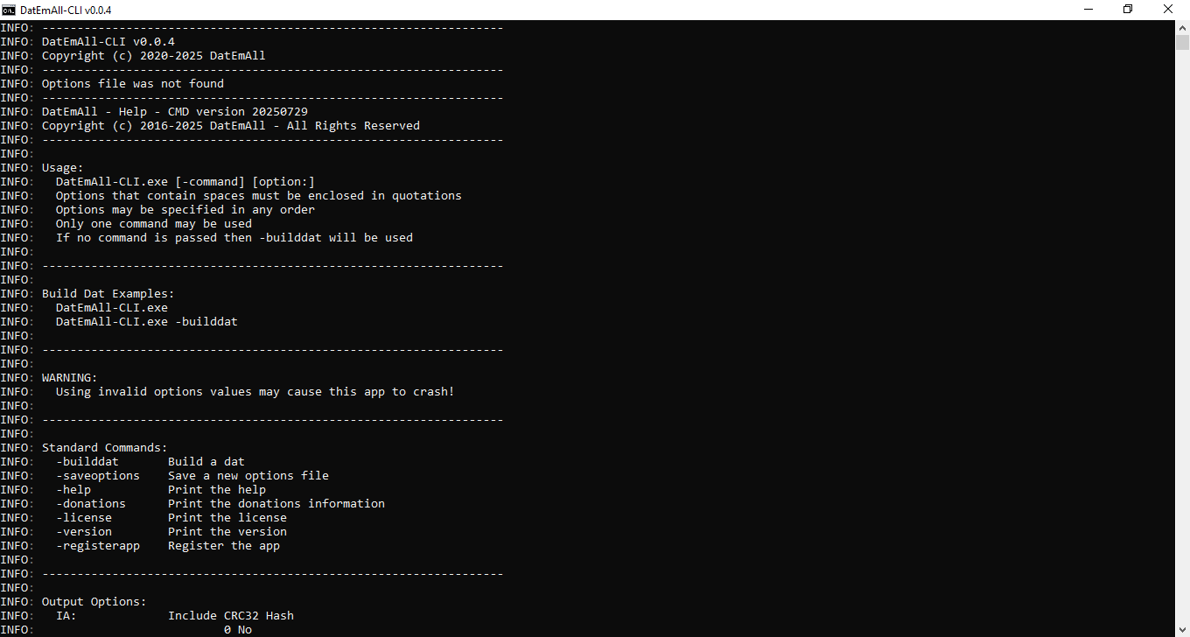The image size is (1190, 637).
Task: Click the -builddat command line
Action: (x=87, y=461)
